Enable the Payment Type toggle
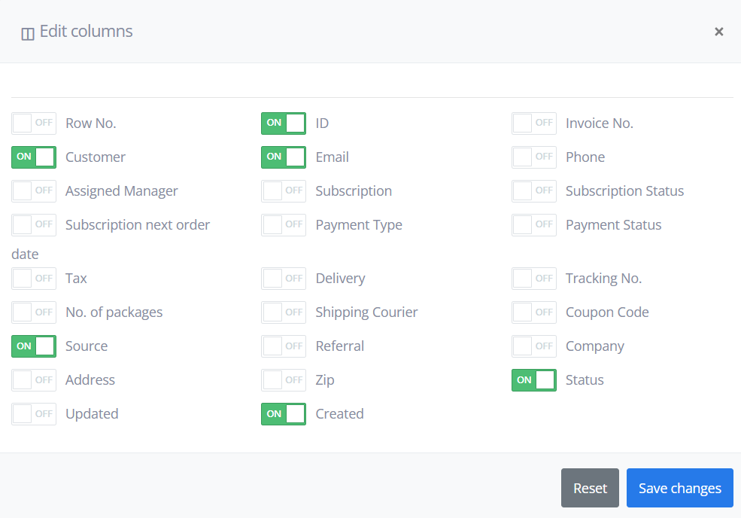 [x=284, y=225]
